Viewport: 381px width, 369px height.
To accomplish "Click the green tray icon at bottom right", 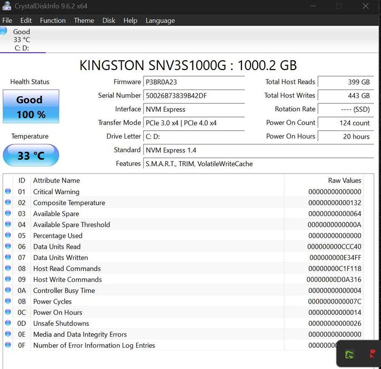I will pyautogui.click(x=349, y=354).
